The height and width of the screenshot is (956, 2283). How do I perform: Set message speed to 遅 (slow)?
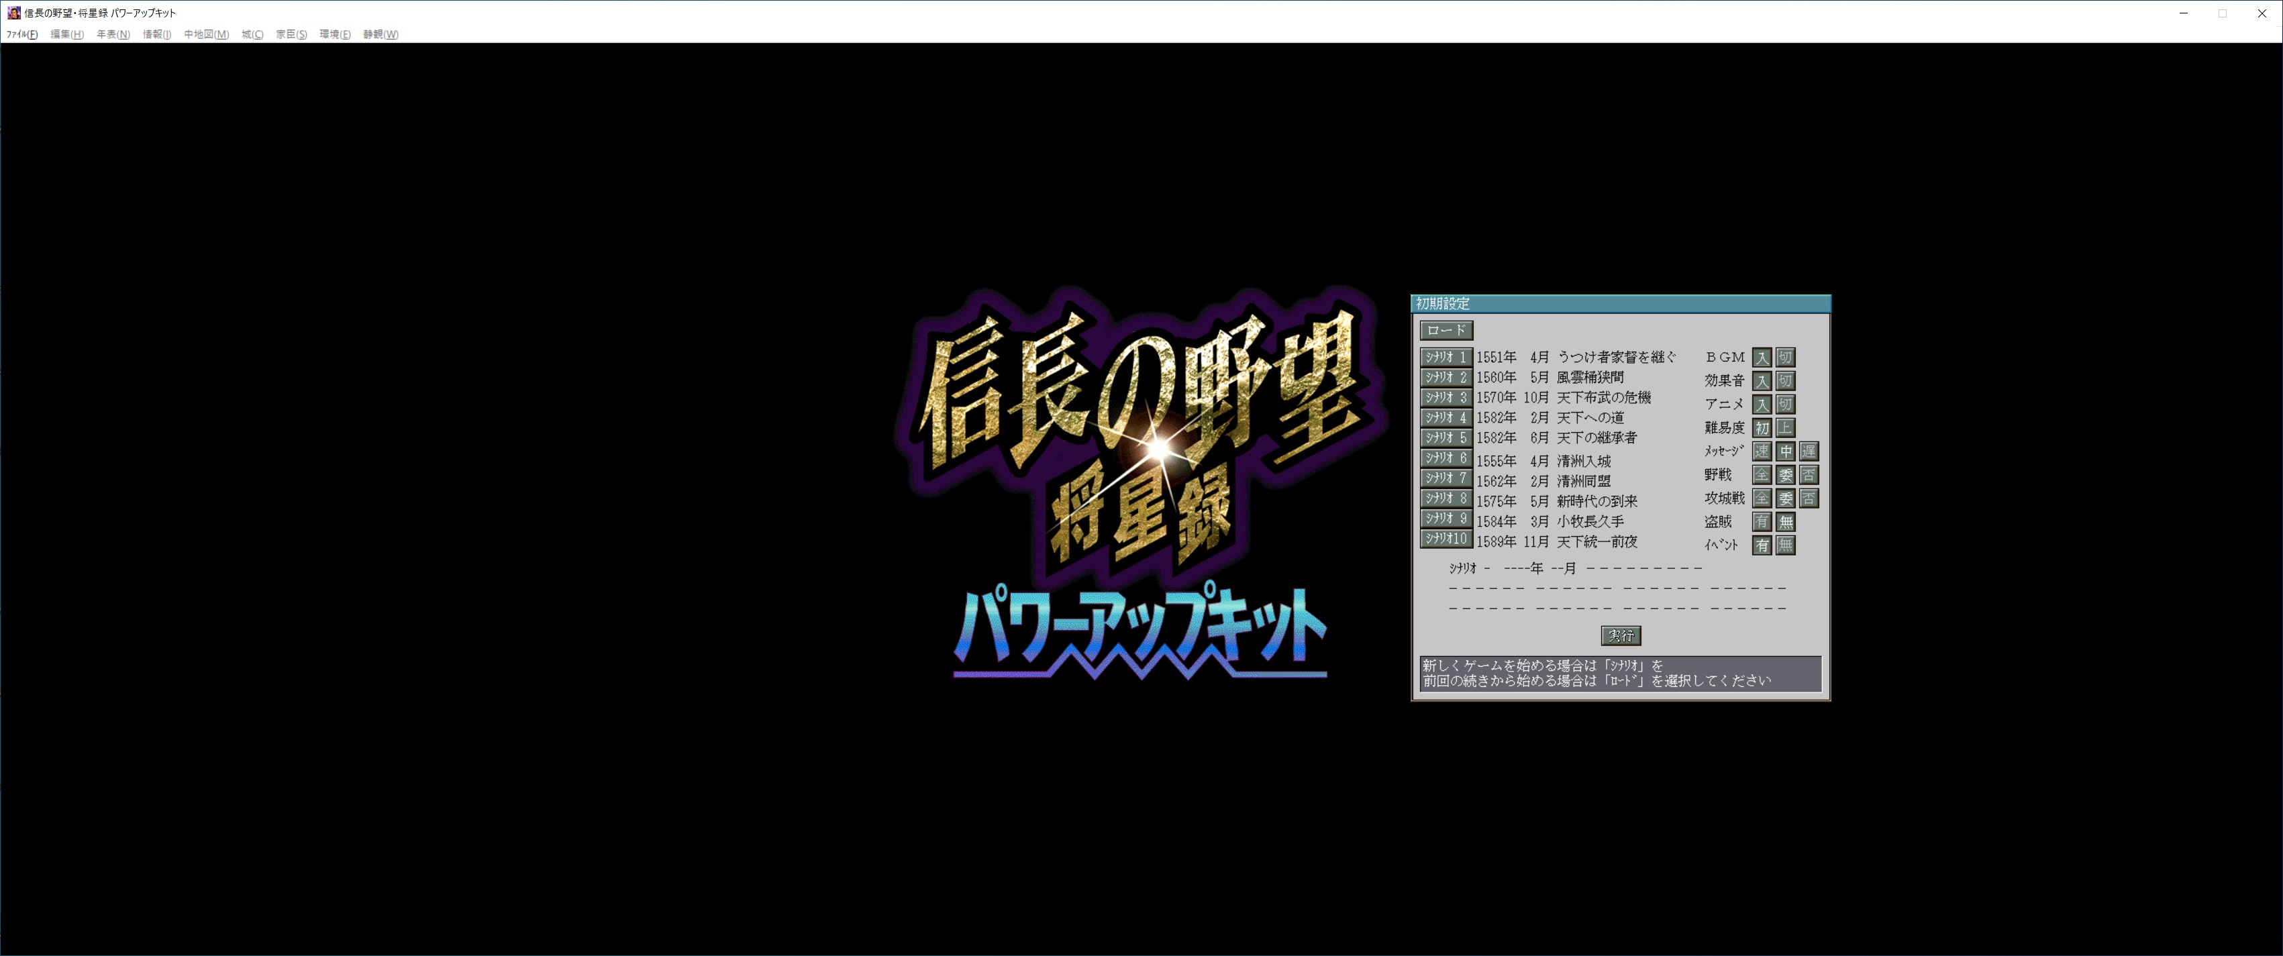pyautogui.click(x=1809, y=451)
